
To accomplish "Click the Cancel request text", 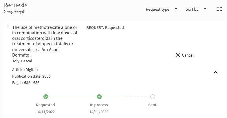I will click(188, 55).
